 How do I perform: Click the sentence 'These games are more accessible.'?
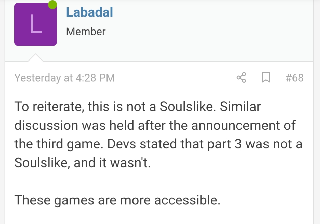pos(117,200)
